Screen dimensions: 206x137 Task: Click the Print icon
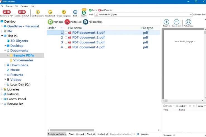(75, 12)
